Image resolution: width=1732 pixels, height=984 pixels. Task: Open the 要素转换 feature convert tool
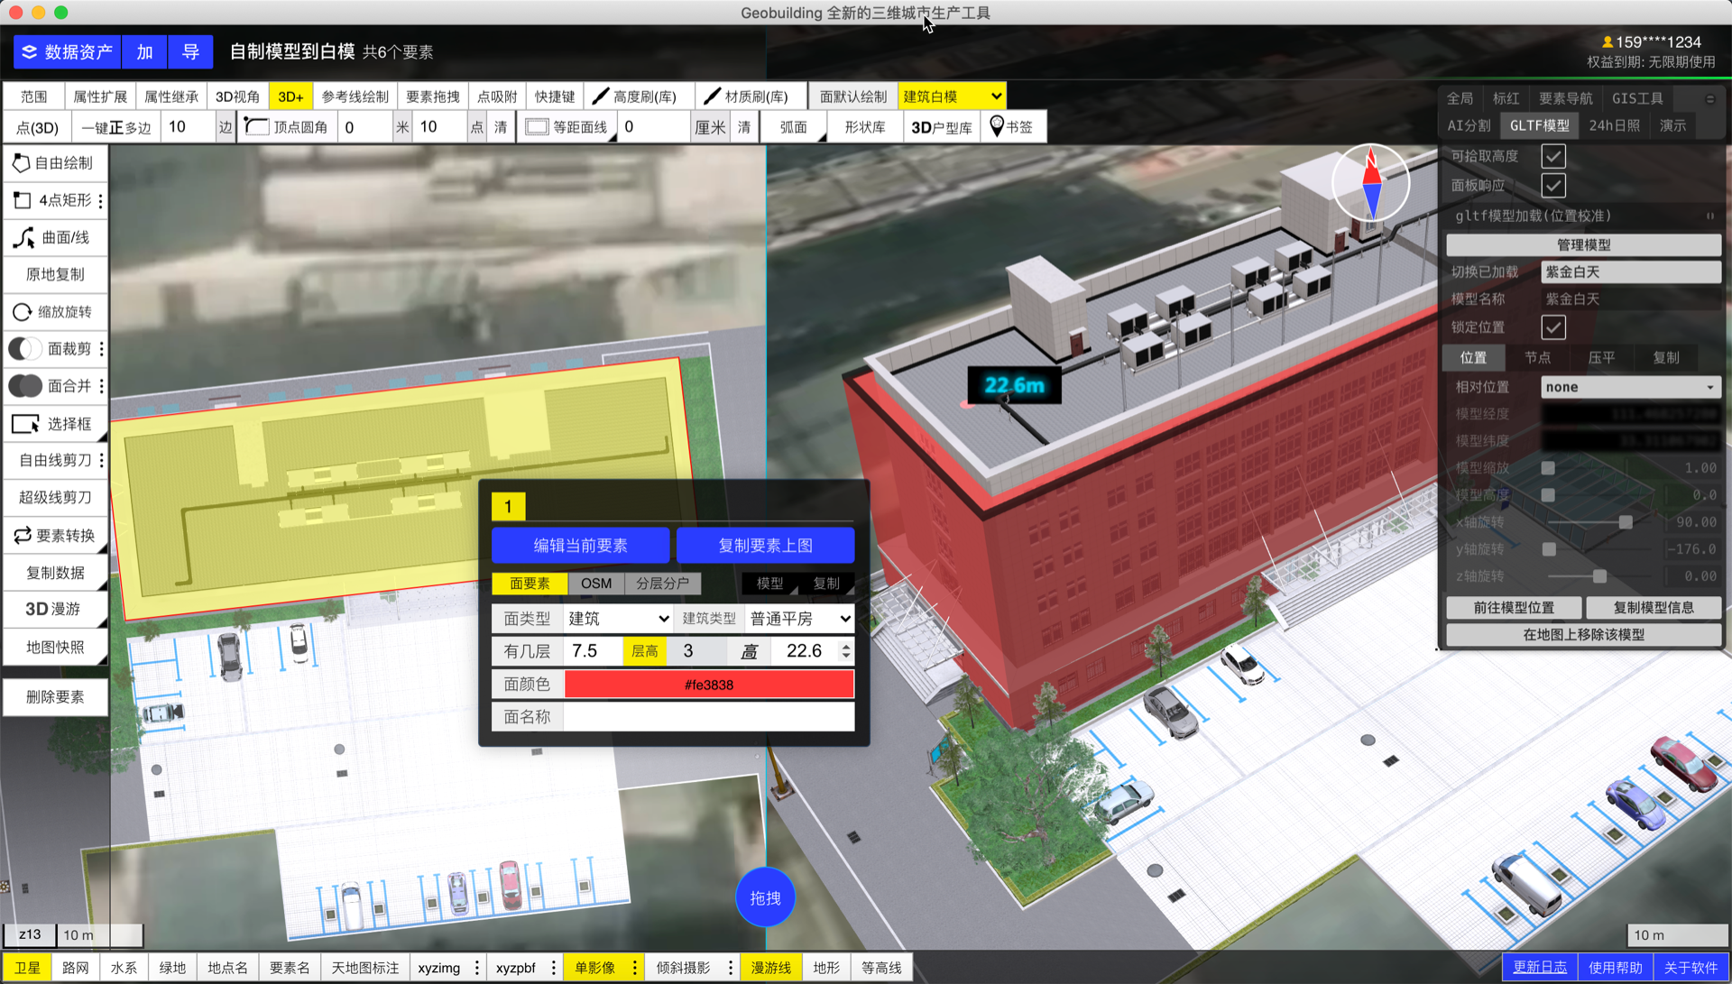point(54,536)
